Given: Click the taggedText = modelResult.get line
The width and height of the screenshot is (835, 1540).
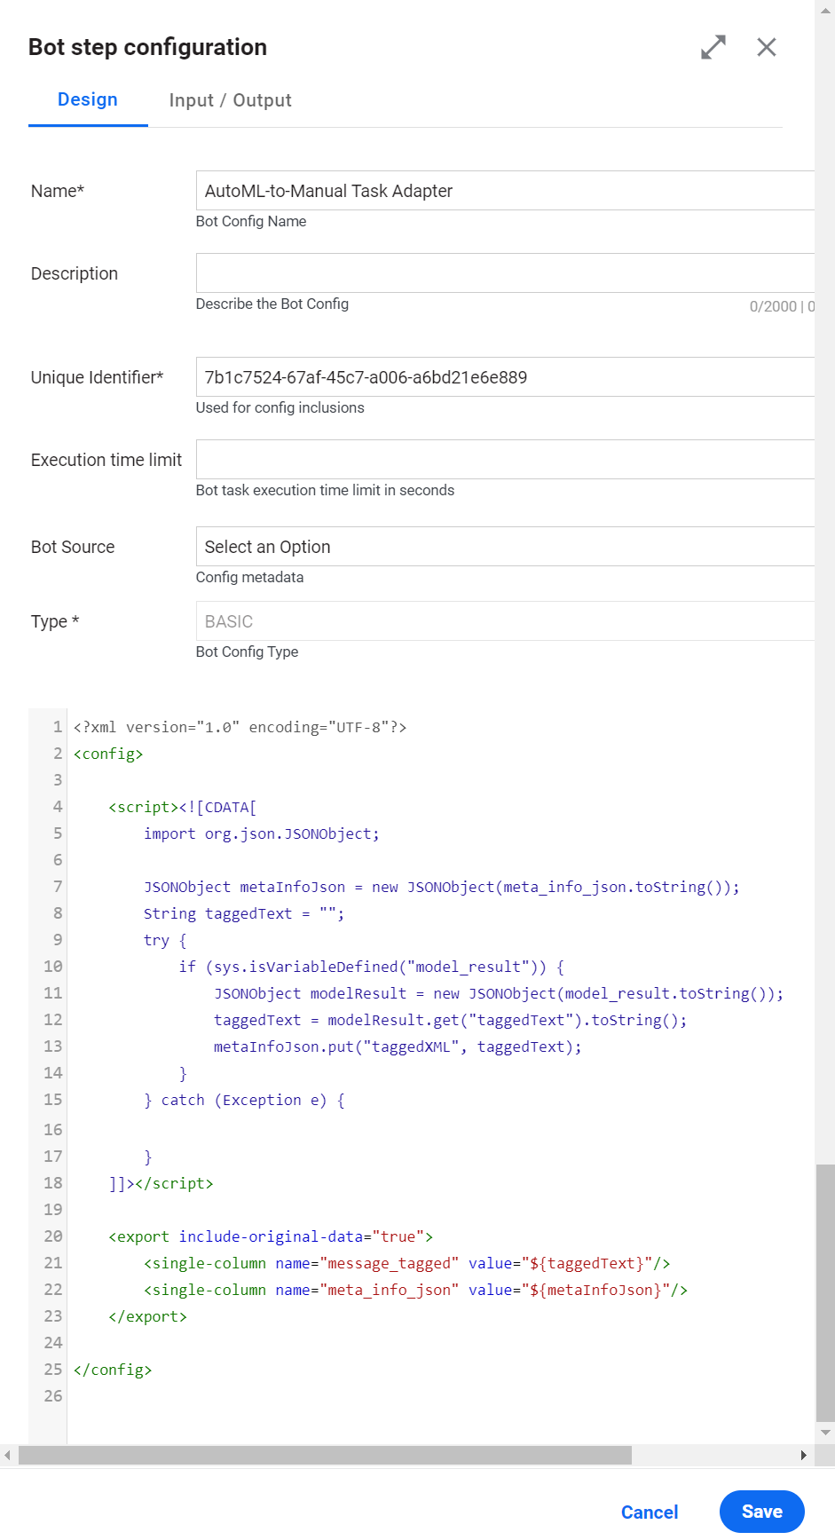Looking at the screenshot, I should 451,1020.
